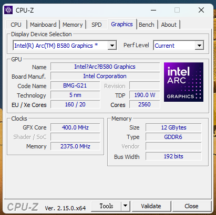Click the Memory clock value 2375.0 MHz
Screen dimensions: 216x215
(75, 146)
